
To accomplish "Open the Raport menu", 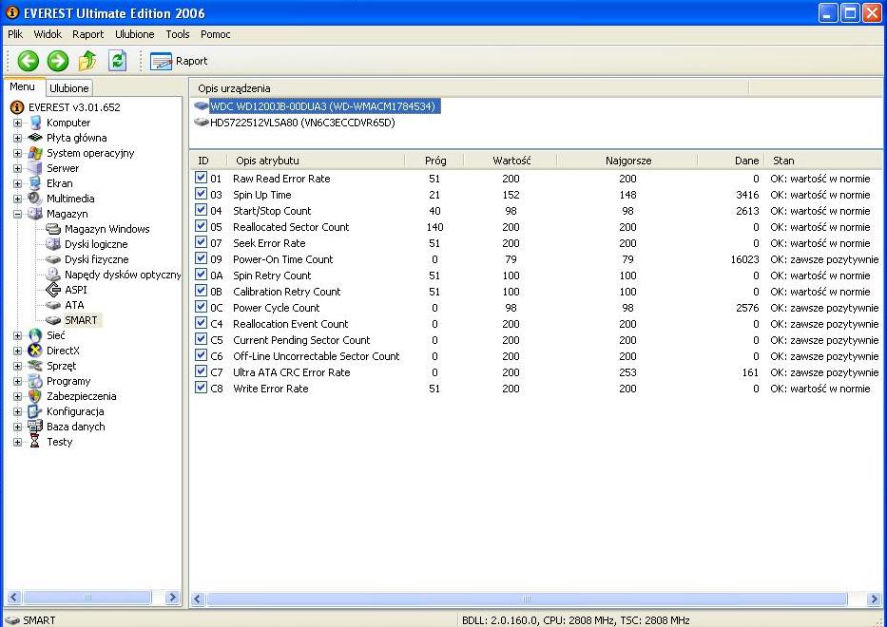I will tap(87, 34).
